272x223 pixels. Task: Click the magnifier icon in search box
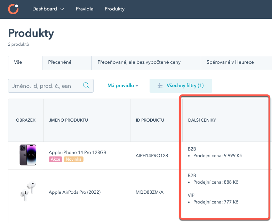[x=86, y=86]
